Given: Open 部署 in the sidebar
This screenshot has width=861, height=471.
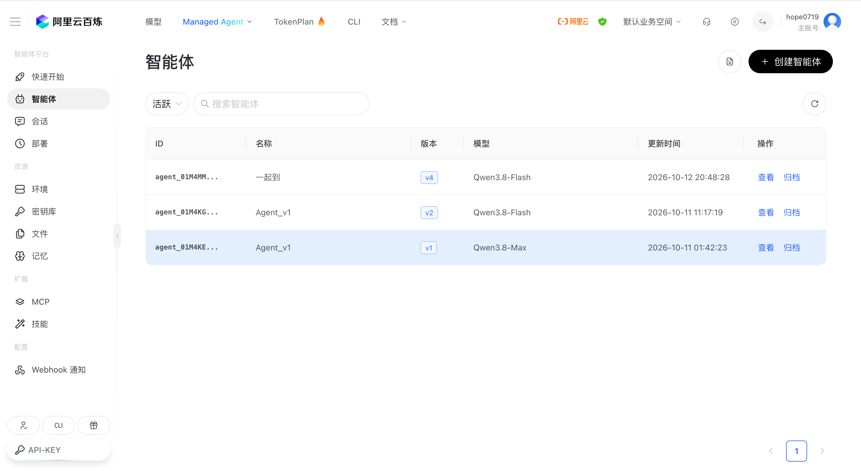Looking at the screenshot, I should point(59,144).
